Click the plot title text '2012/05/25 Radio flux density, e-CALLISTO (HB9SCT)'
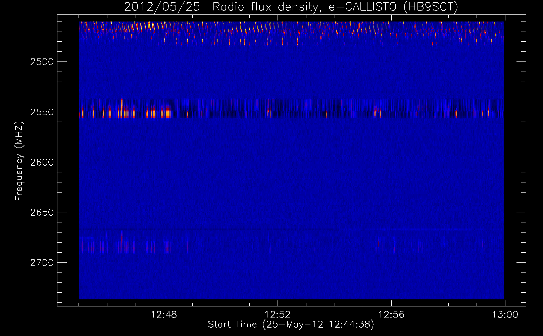 tap(291, 7)
